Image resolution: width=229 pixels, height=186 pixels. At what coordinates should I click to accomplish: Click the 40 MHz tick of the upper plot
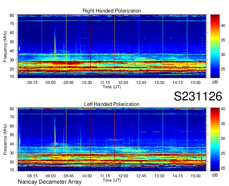pos(12,51)
